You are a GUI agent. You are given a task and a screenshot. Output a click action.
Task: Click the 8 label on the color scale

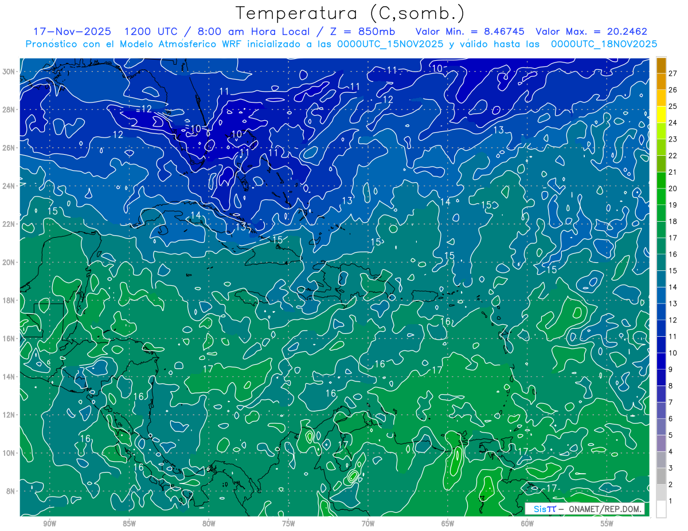671,386
